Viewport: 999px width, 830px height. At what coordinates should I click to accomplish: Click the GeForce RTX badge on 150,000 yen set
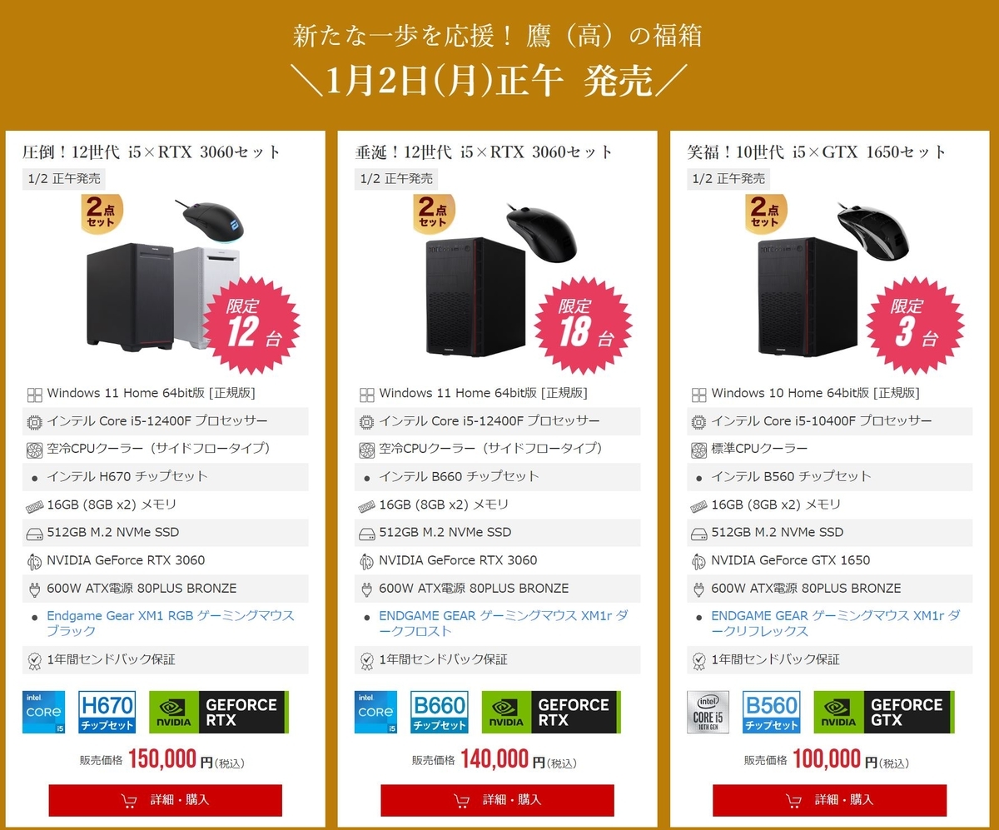click(x=219, y=712)
